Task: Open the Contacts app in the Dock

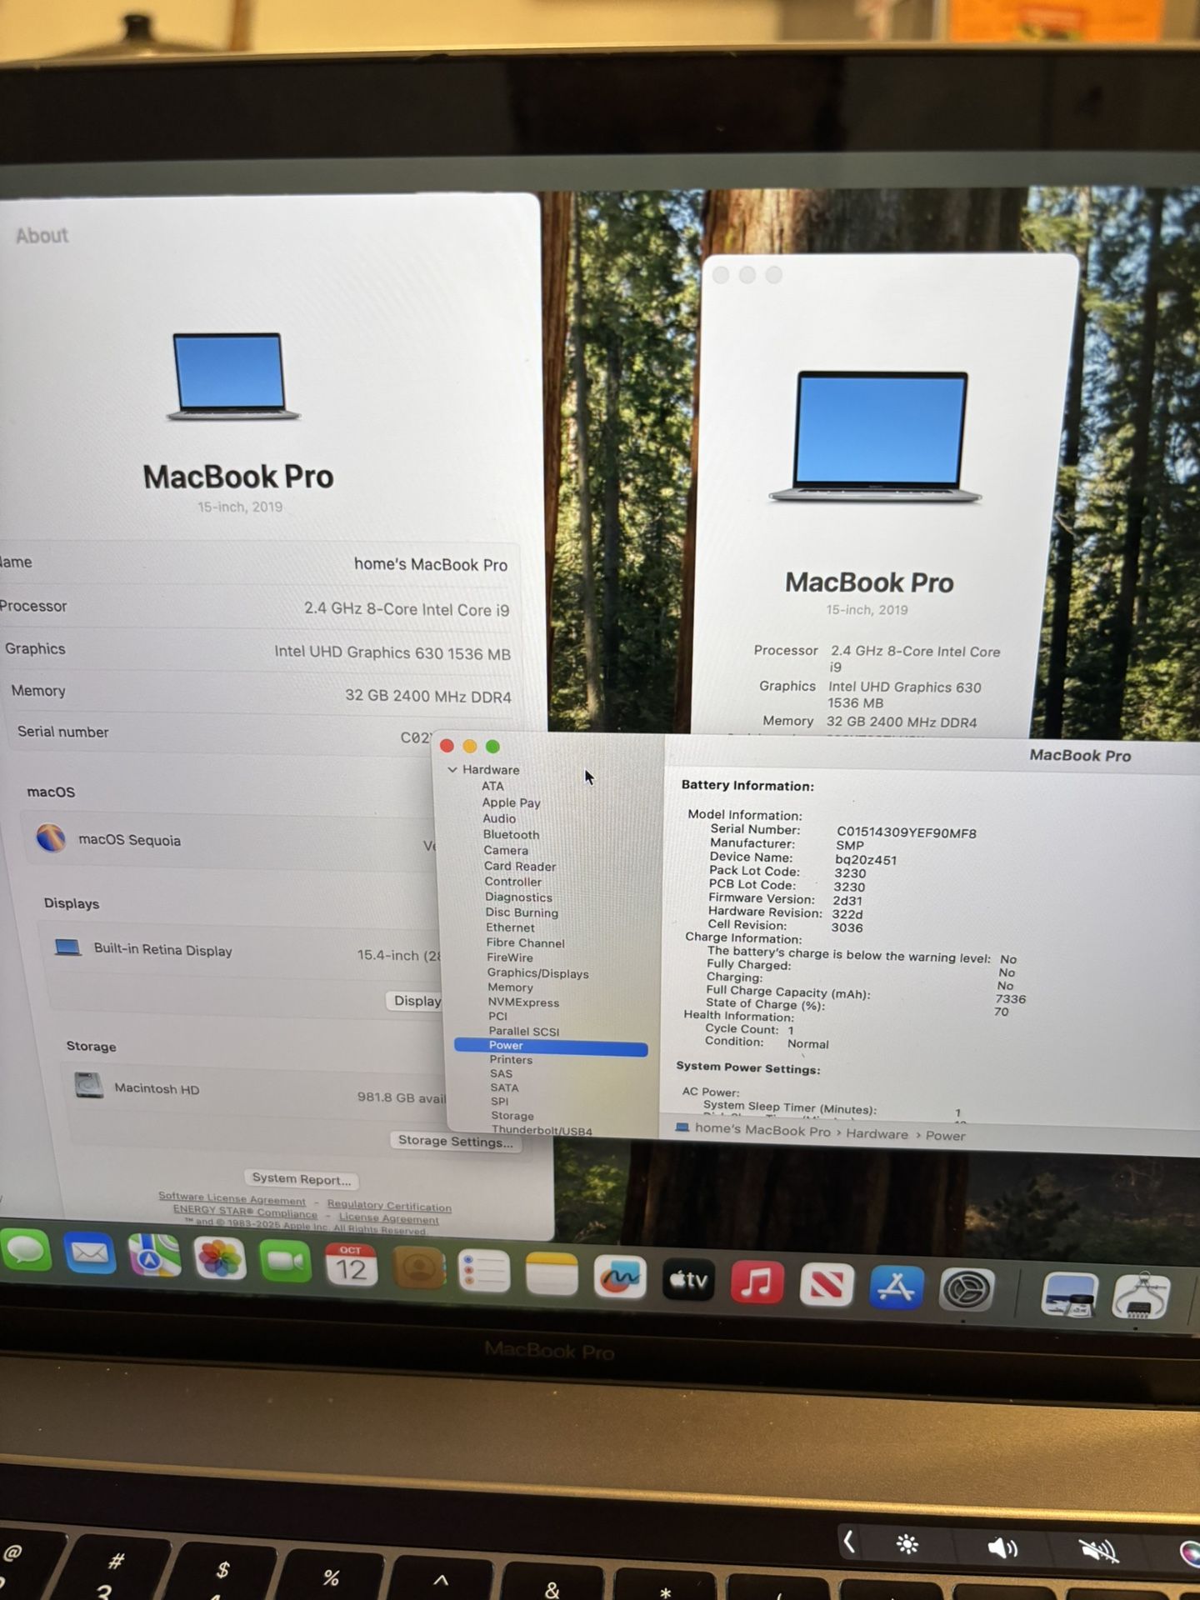Action: coord(417,1268)
